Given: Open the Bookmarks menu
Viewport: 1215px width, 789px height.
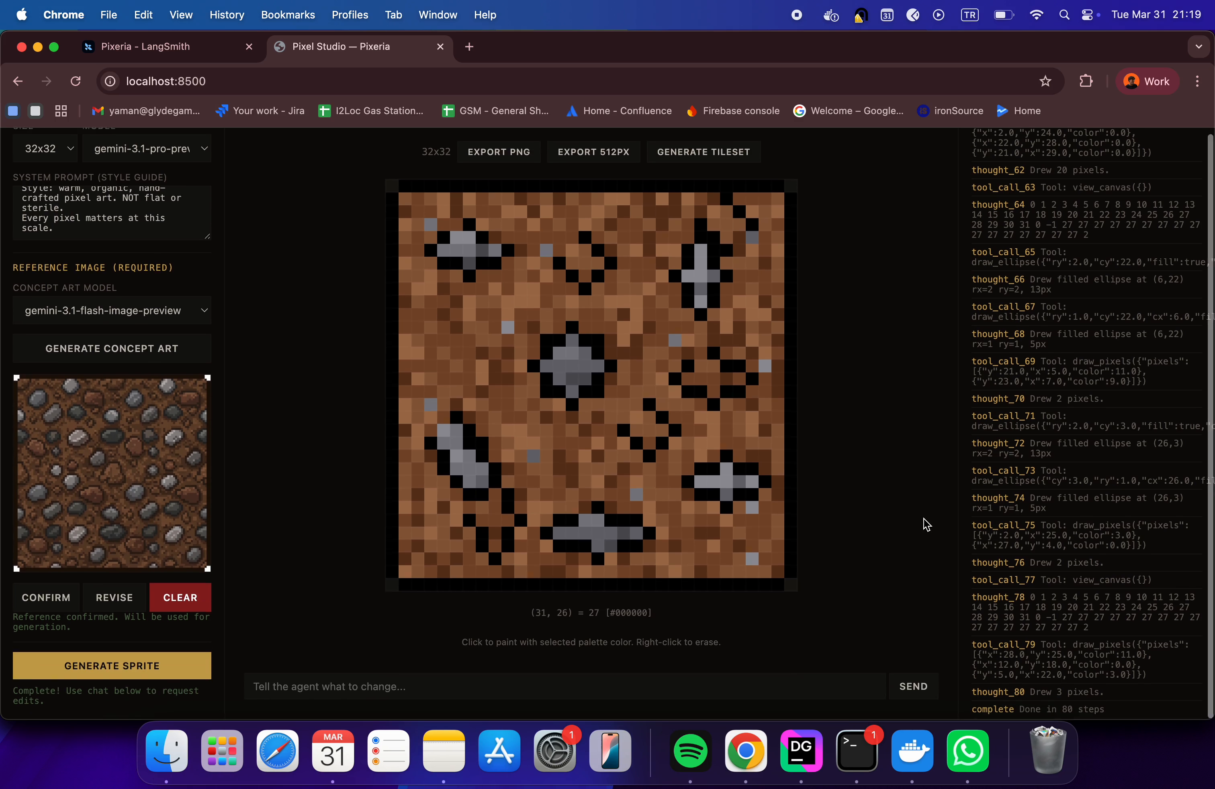Looking at the screenshot, I should (287, 15).
